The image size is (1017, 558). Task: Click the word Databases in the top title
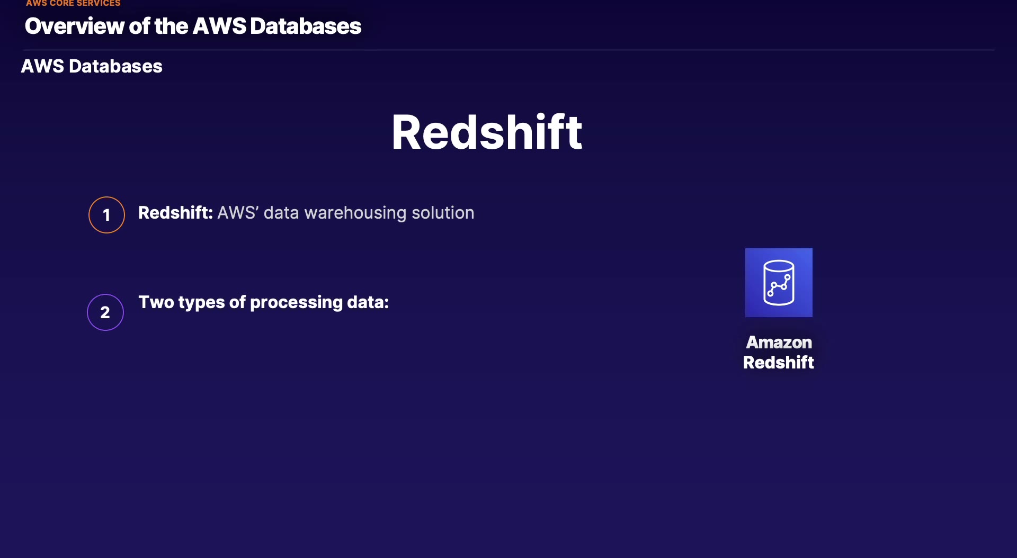pos(306,26)
